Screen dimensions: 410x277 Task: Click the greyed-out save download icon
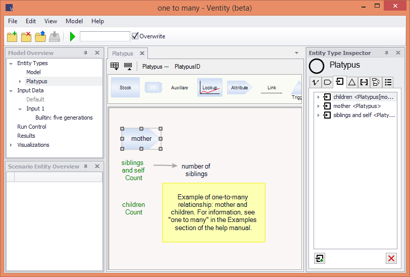coord(55,37)
